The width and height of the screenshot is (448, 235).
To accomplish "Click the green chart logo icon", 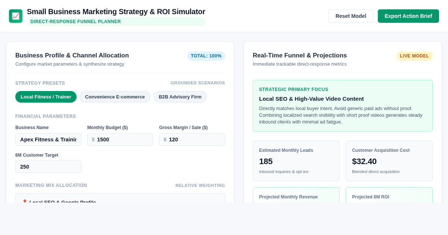I will coord(16,16).
